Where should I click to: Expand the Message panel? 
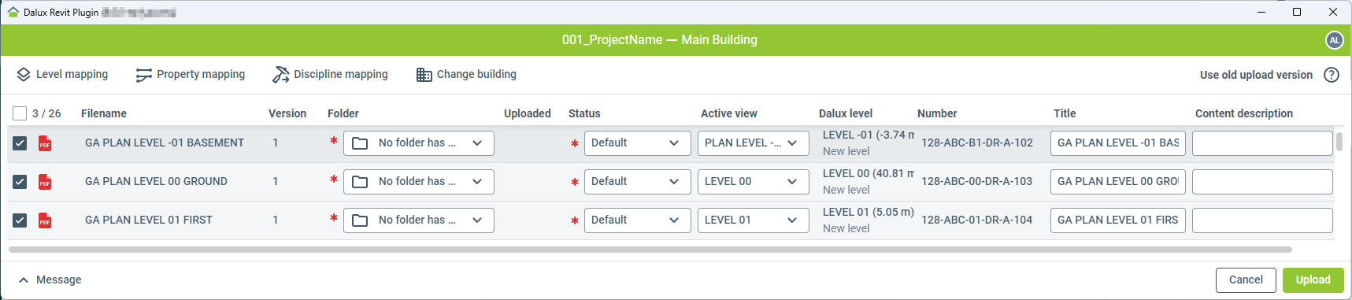tap(50, 280)
